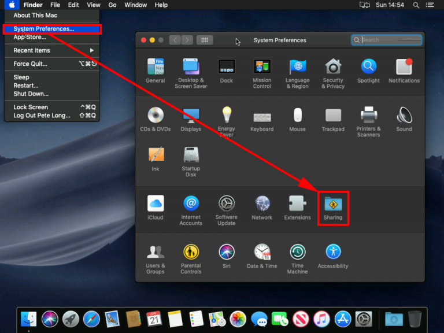Go forward in System Preferences

[187, 40]
